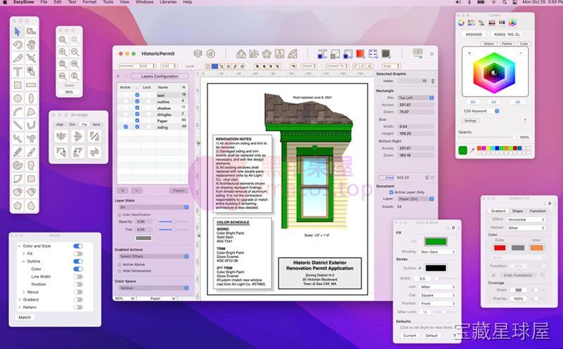The width and height of the screenshot is (563, 349).
Task: Select the Spiral tool
Action: [x=18, y=165]
